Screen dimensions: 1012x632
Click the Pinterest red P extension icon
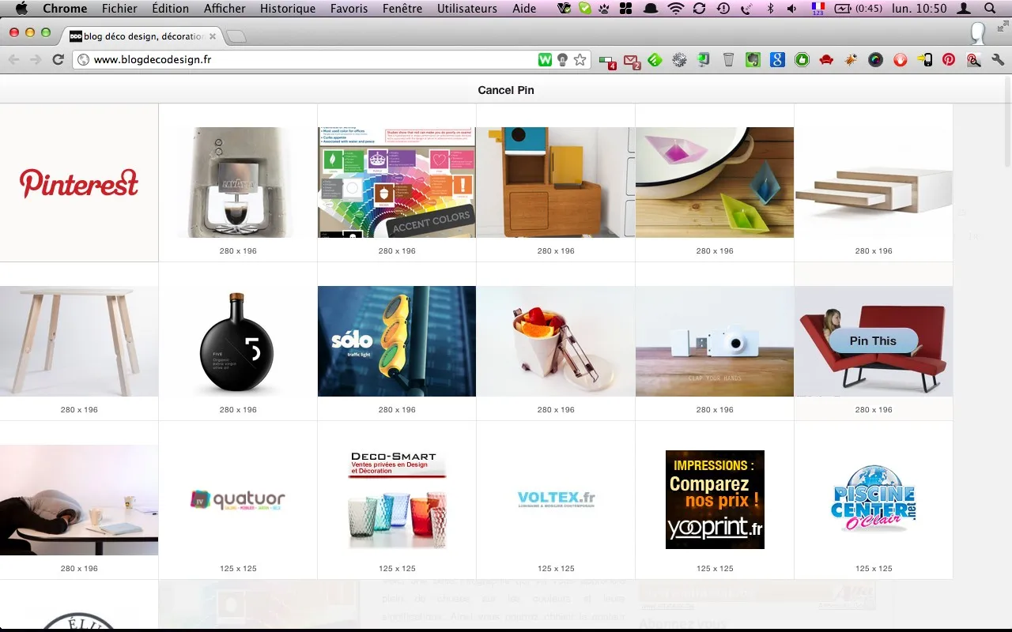point(949,59)
